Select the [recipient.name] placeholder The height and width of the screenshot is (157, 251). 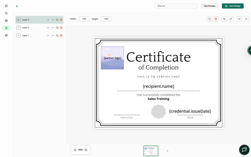click(x=159, y=86)
